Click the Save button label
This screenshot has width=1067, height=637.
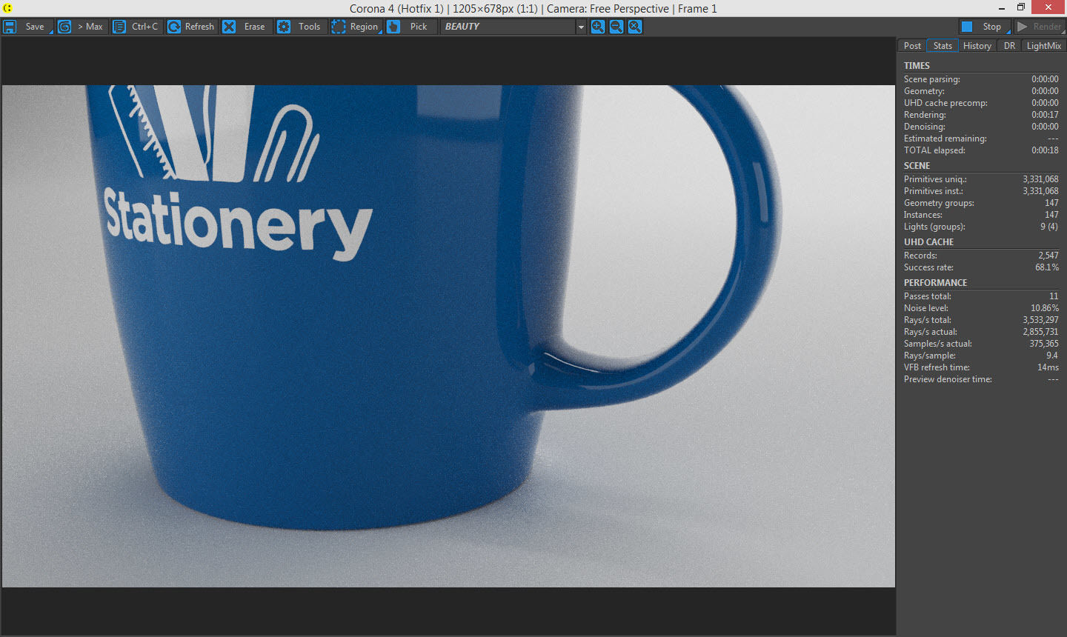coord(35,27)
